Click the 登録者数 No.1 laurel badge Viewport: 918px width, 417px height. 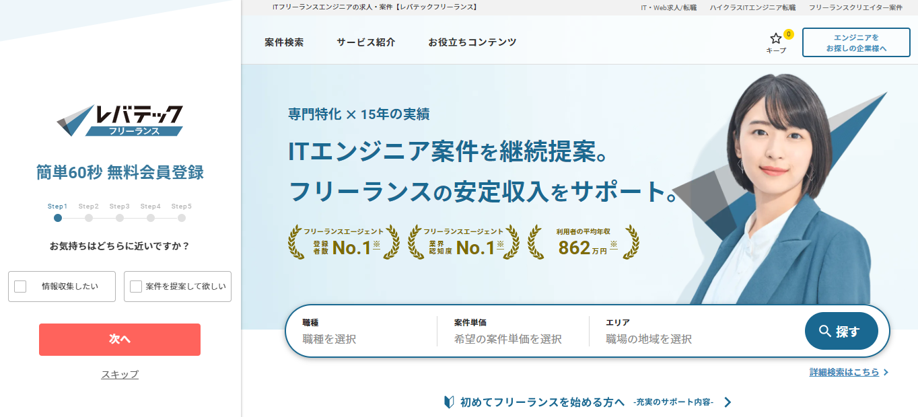pos(343,242)
